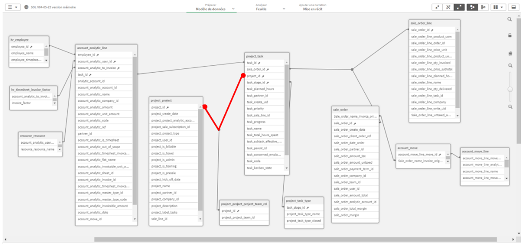Switch to internal table view
524x245 pixels.
pyautogui.click(x=472, y=7)
